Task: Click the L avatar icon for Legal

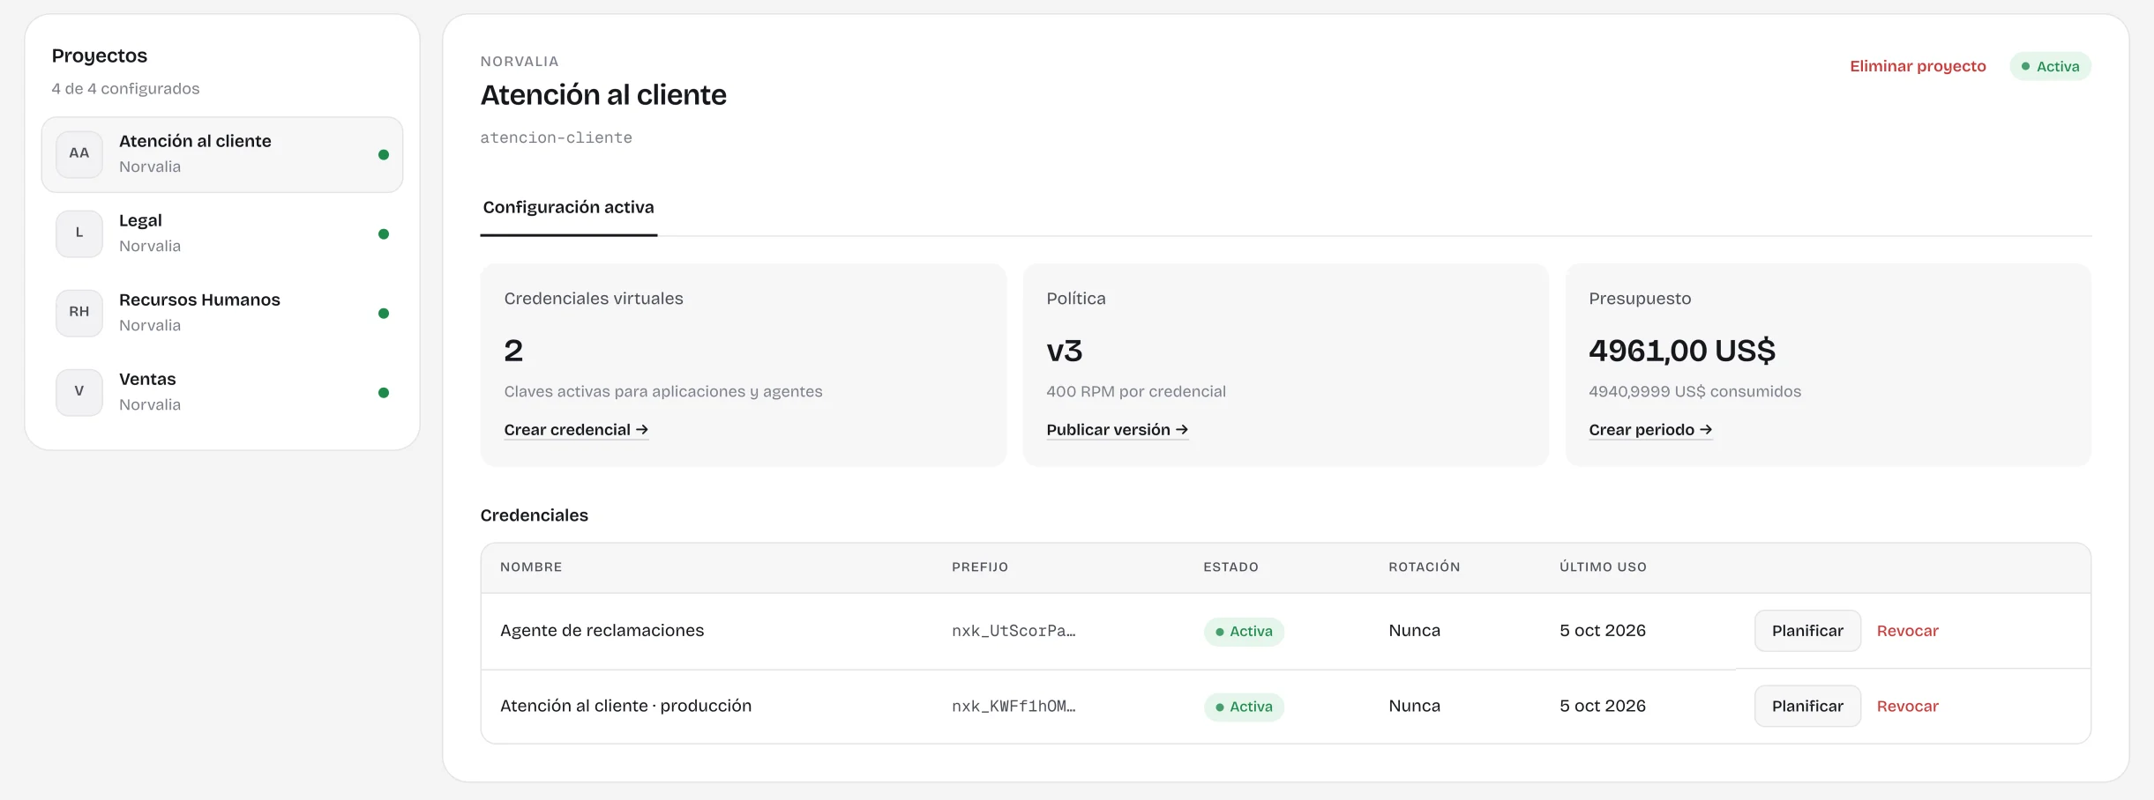Action: [79, 233]
